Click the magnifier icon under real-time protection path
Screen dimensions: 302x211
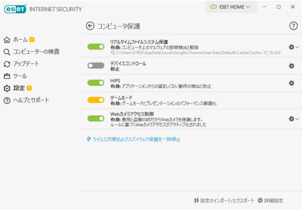113,52
